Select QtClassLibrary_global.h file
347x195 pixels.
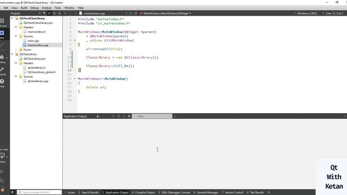(x=42, y=72)
